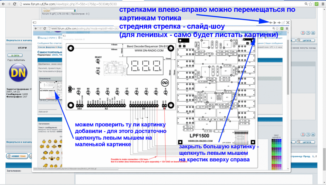Click the upper 'цитата' quote button

coord(305,40)
